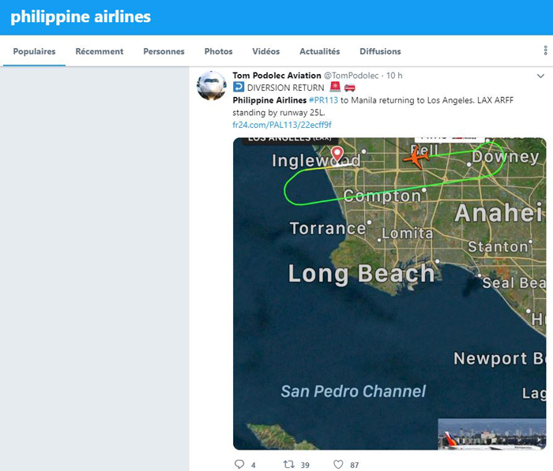This screenshot has width=553, height=471.
Task: Switch to the Diffusions tab
Action: coord(380,51)
